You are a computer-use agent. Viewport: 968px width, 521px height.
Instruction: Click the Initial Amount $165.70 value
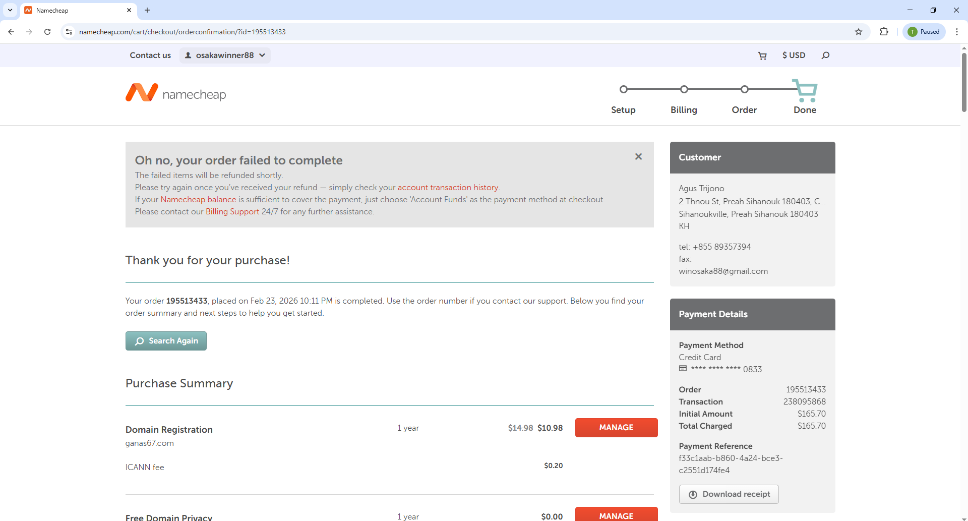(x=811, y=414)
